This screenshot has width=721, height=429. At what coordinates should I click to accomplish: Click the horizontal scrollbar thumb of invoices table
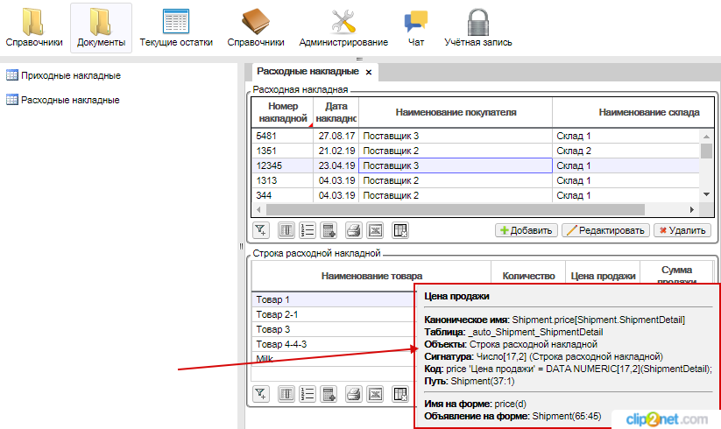click(x=456, y=209)
